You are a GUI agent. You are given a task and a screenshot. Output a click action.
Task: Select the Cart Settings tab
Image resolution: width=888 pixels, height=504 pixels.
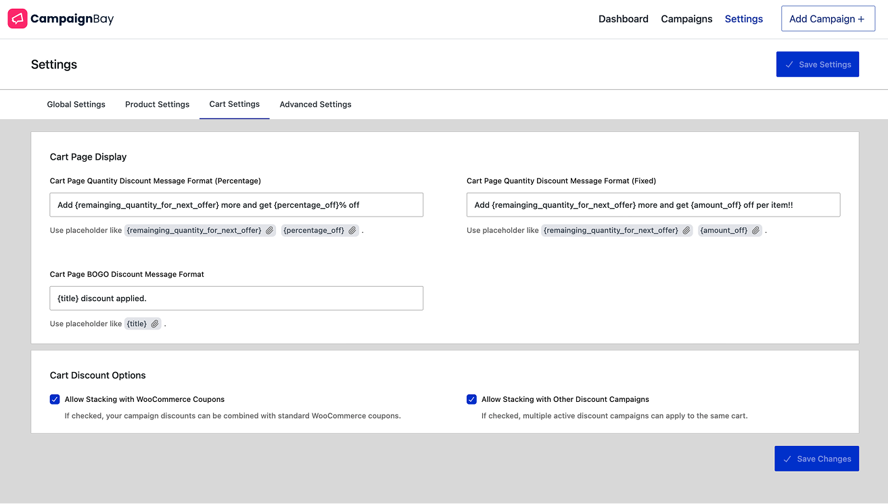(x=234, y=104)
